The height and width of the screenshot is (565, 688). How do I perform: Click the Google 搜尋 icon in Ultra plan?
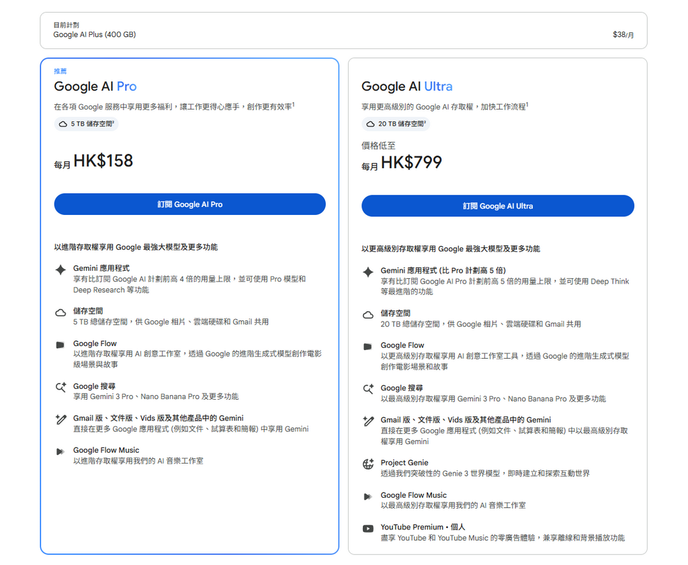[368, 389]
